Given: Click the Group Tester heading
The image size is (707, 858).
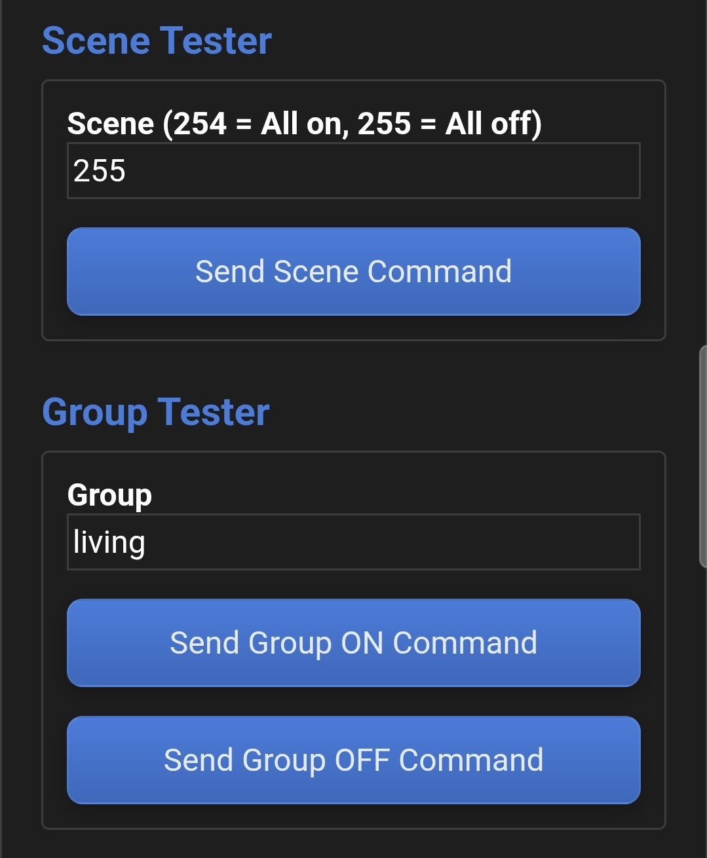Looking at the screenshot, I should click(156, 413).
